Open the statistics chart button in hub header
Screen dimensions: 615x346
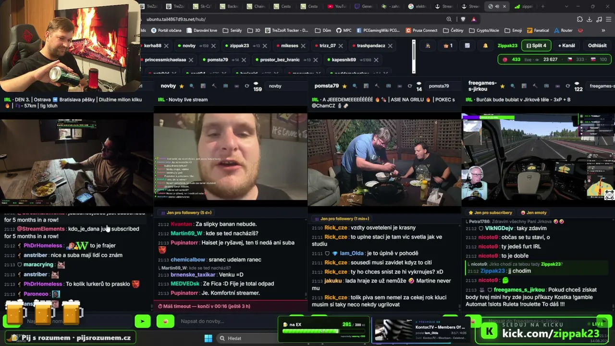(x=467, y=46)
